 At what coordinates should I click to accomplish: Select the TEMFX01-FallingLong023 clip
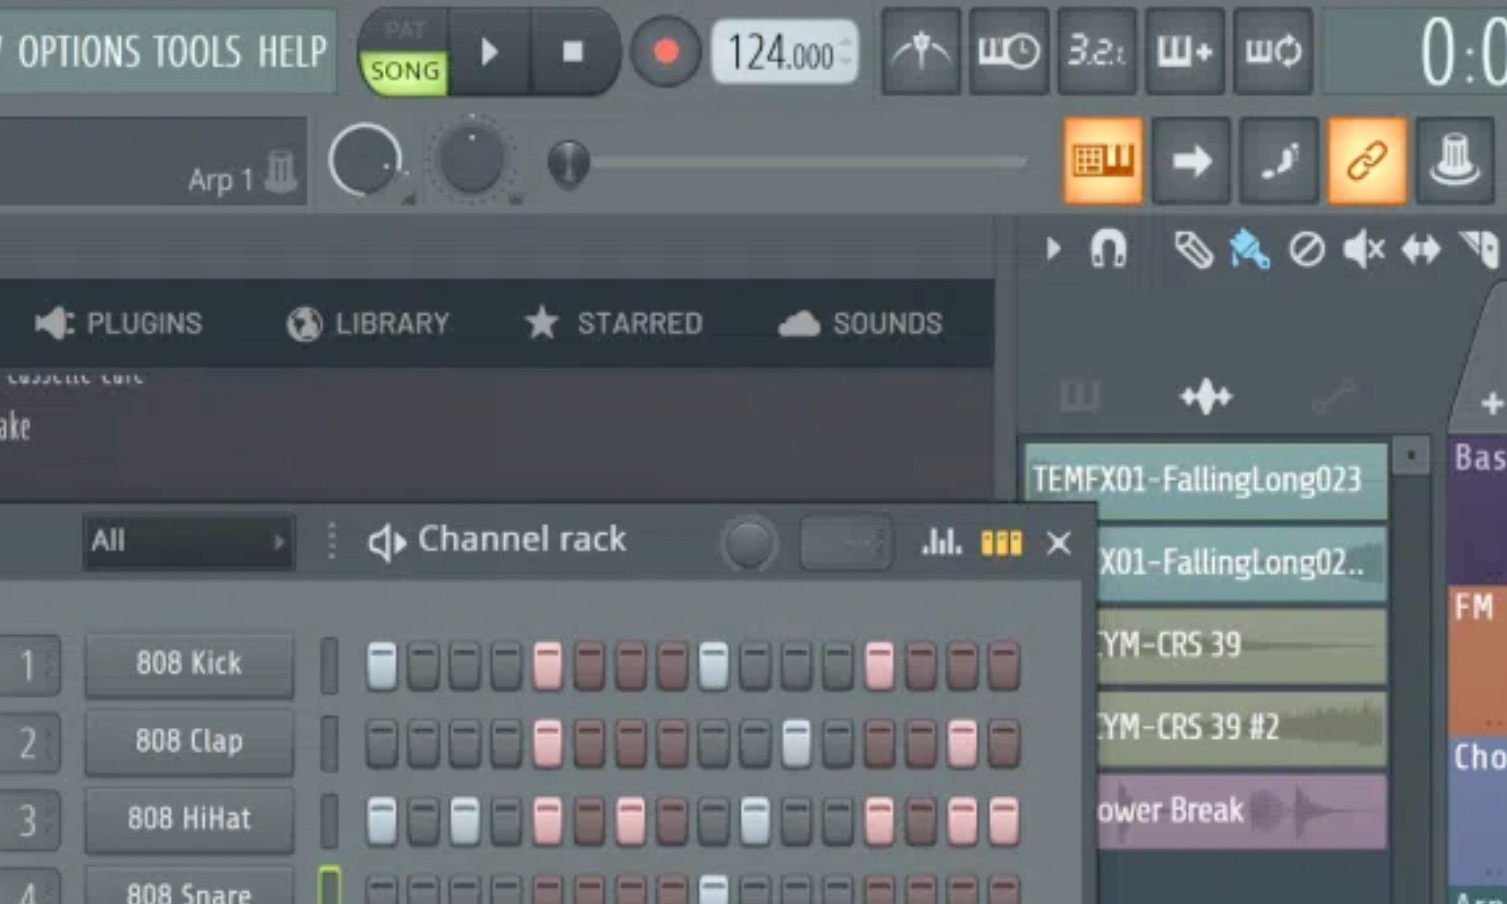(x=1204, y=480)
